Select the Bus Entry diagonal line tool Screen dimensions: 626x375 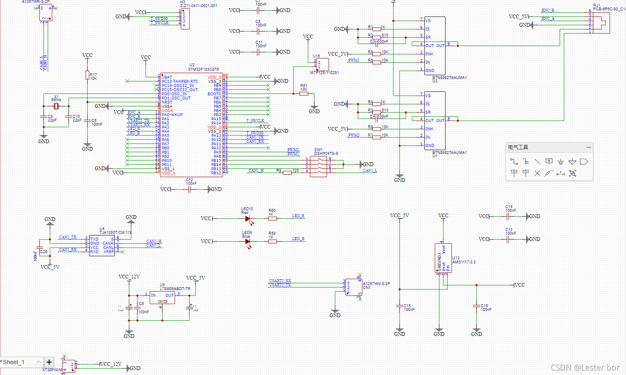click(537, 161)
